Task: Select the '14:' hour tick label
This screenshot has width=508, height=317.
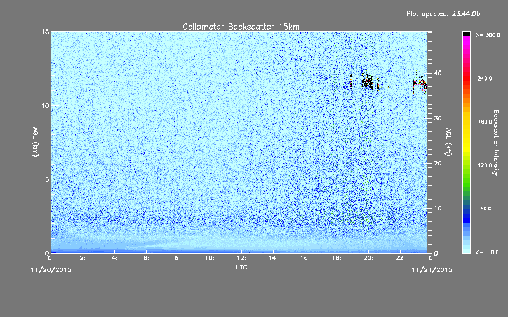Action: coord(273,258)
